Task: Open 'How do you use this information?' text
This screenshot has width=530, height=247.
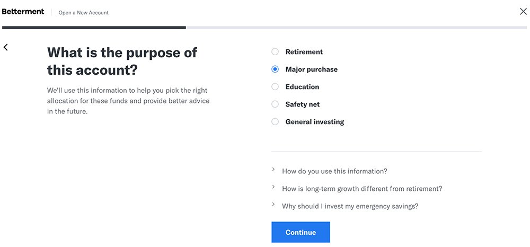Action: 334,171
